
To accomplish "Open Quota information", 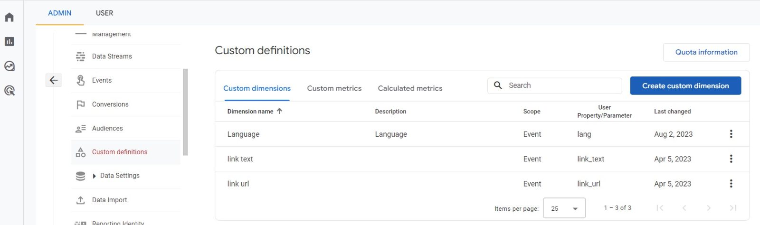I will point(706,52).
